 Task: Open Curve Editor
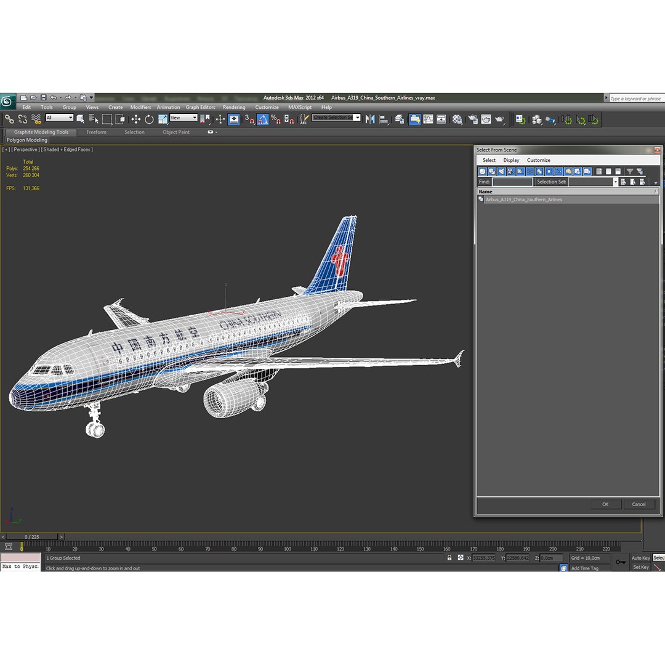pyautogui.click(x=428, y=119)
